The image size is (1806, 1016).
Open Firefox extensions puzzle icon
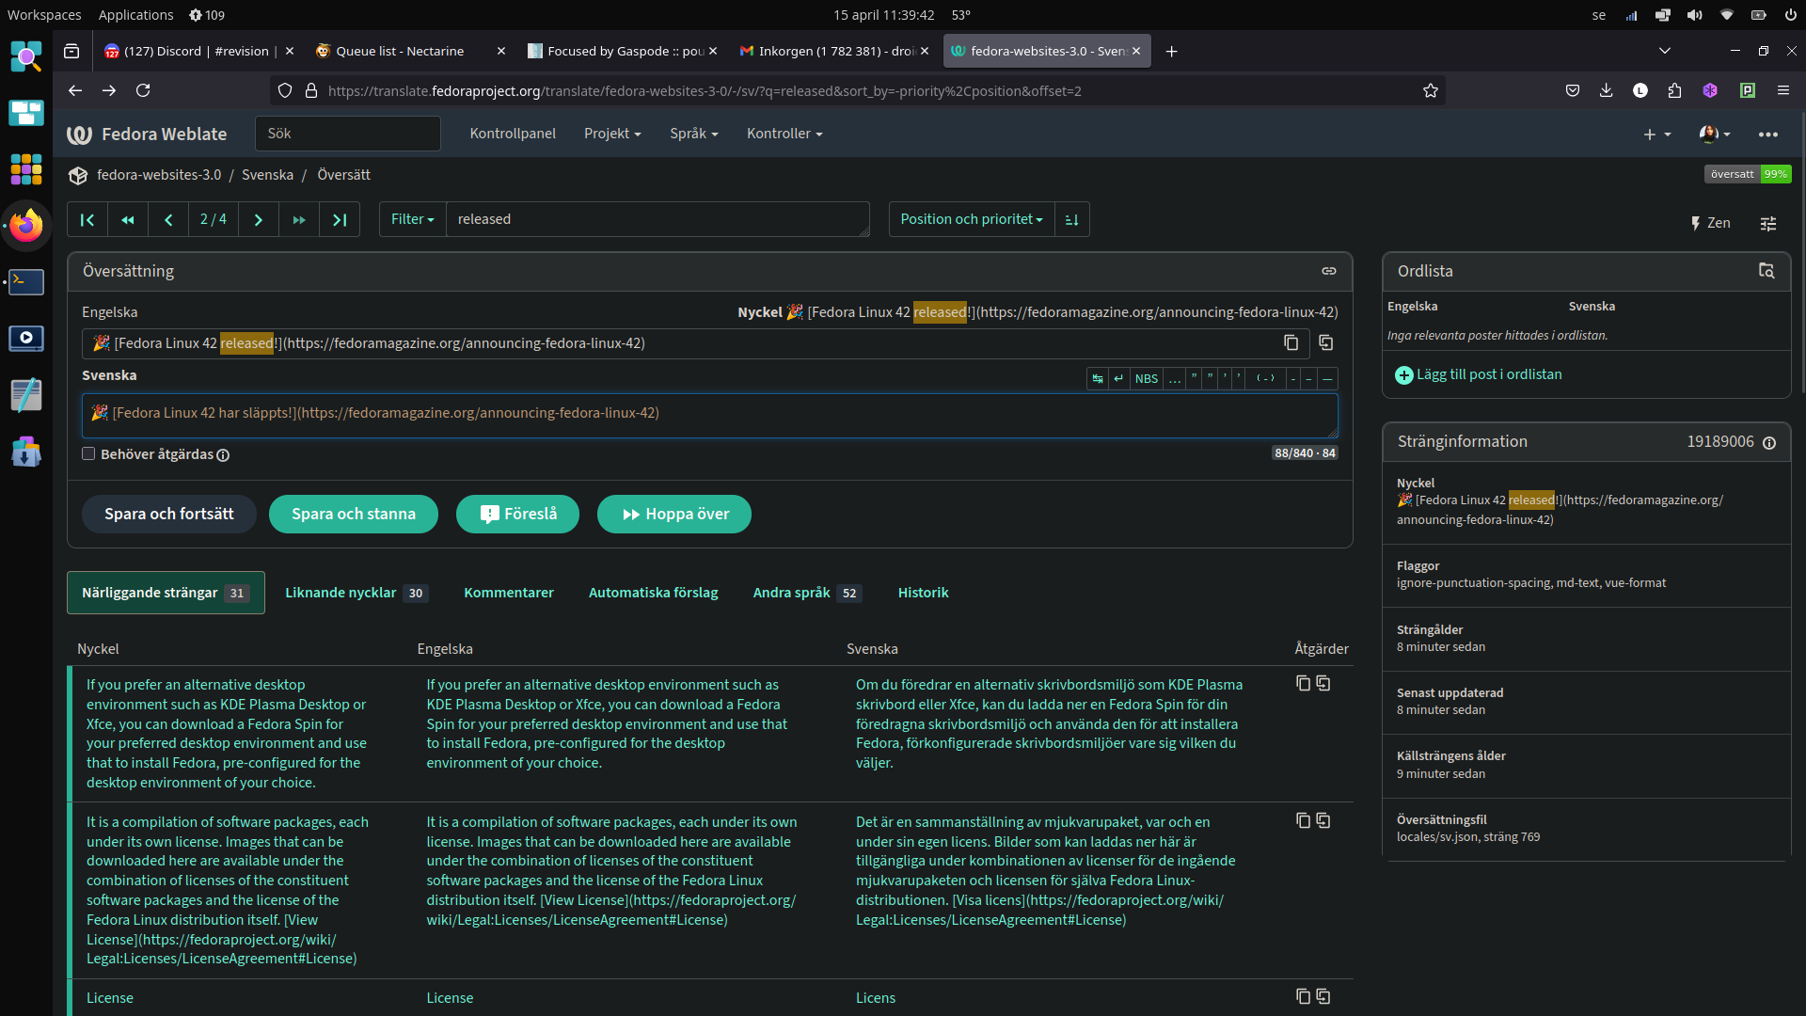coord(1675,90)
